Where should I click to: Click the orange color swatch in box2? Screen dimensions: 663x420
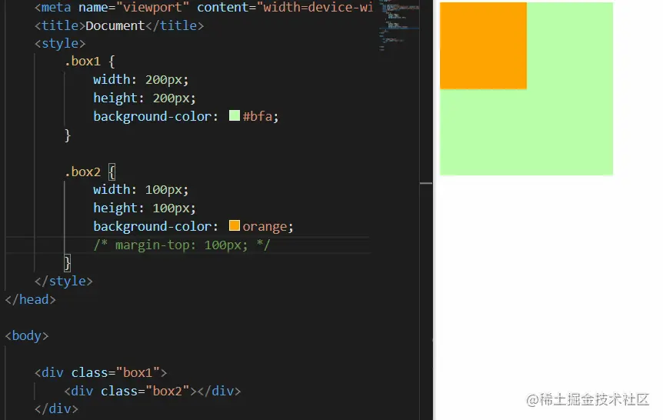pos(235,225)
